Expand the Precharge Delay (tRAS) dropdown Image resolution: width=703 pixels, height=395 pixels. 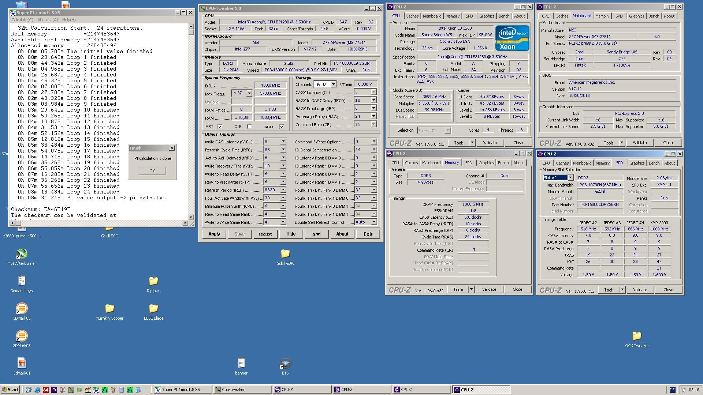pyautogui.click(x=373, y=116)
